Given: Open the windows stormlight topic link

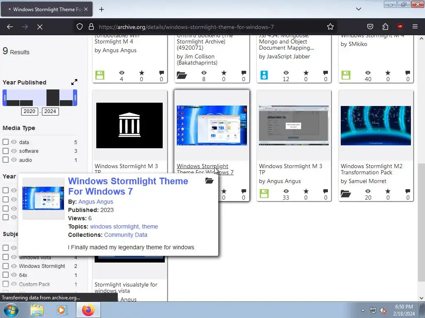Looking at the screenshot, I should click(x=114, y=226).
